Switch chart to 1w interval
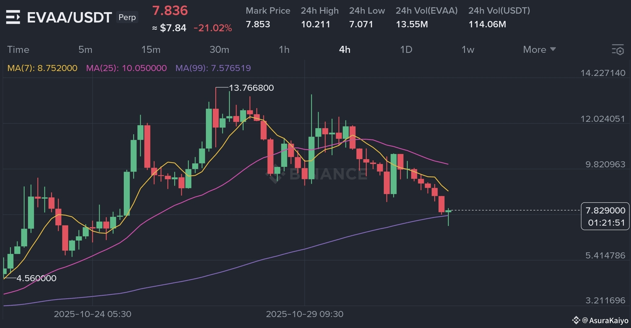This screenshot has width=631, height=328. tap(468, 50)
